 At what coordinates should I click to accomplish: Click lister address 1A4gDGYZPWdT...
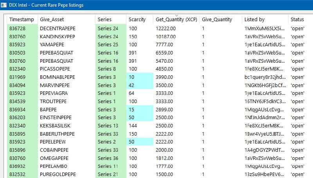tap(265, 150)
